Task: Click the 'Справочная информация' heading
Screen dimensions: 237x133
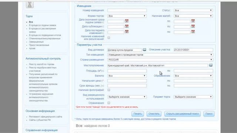Action: click(41, 130)
